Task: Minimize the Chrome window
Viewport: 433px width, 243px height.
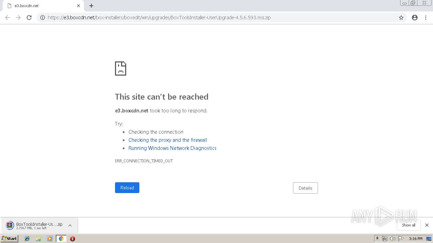Action: [404, 3]
